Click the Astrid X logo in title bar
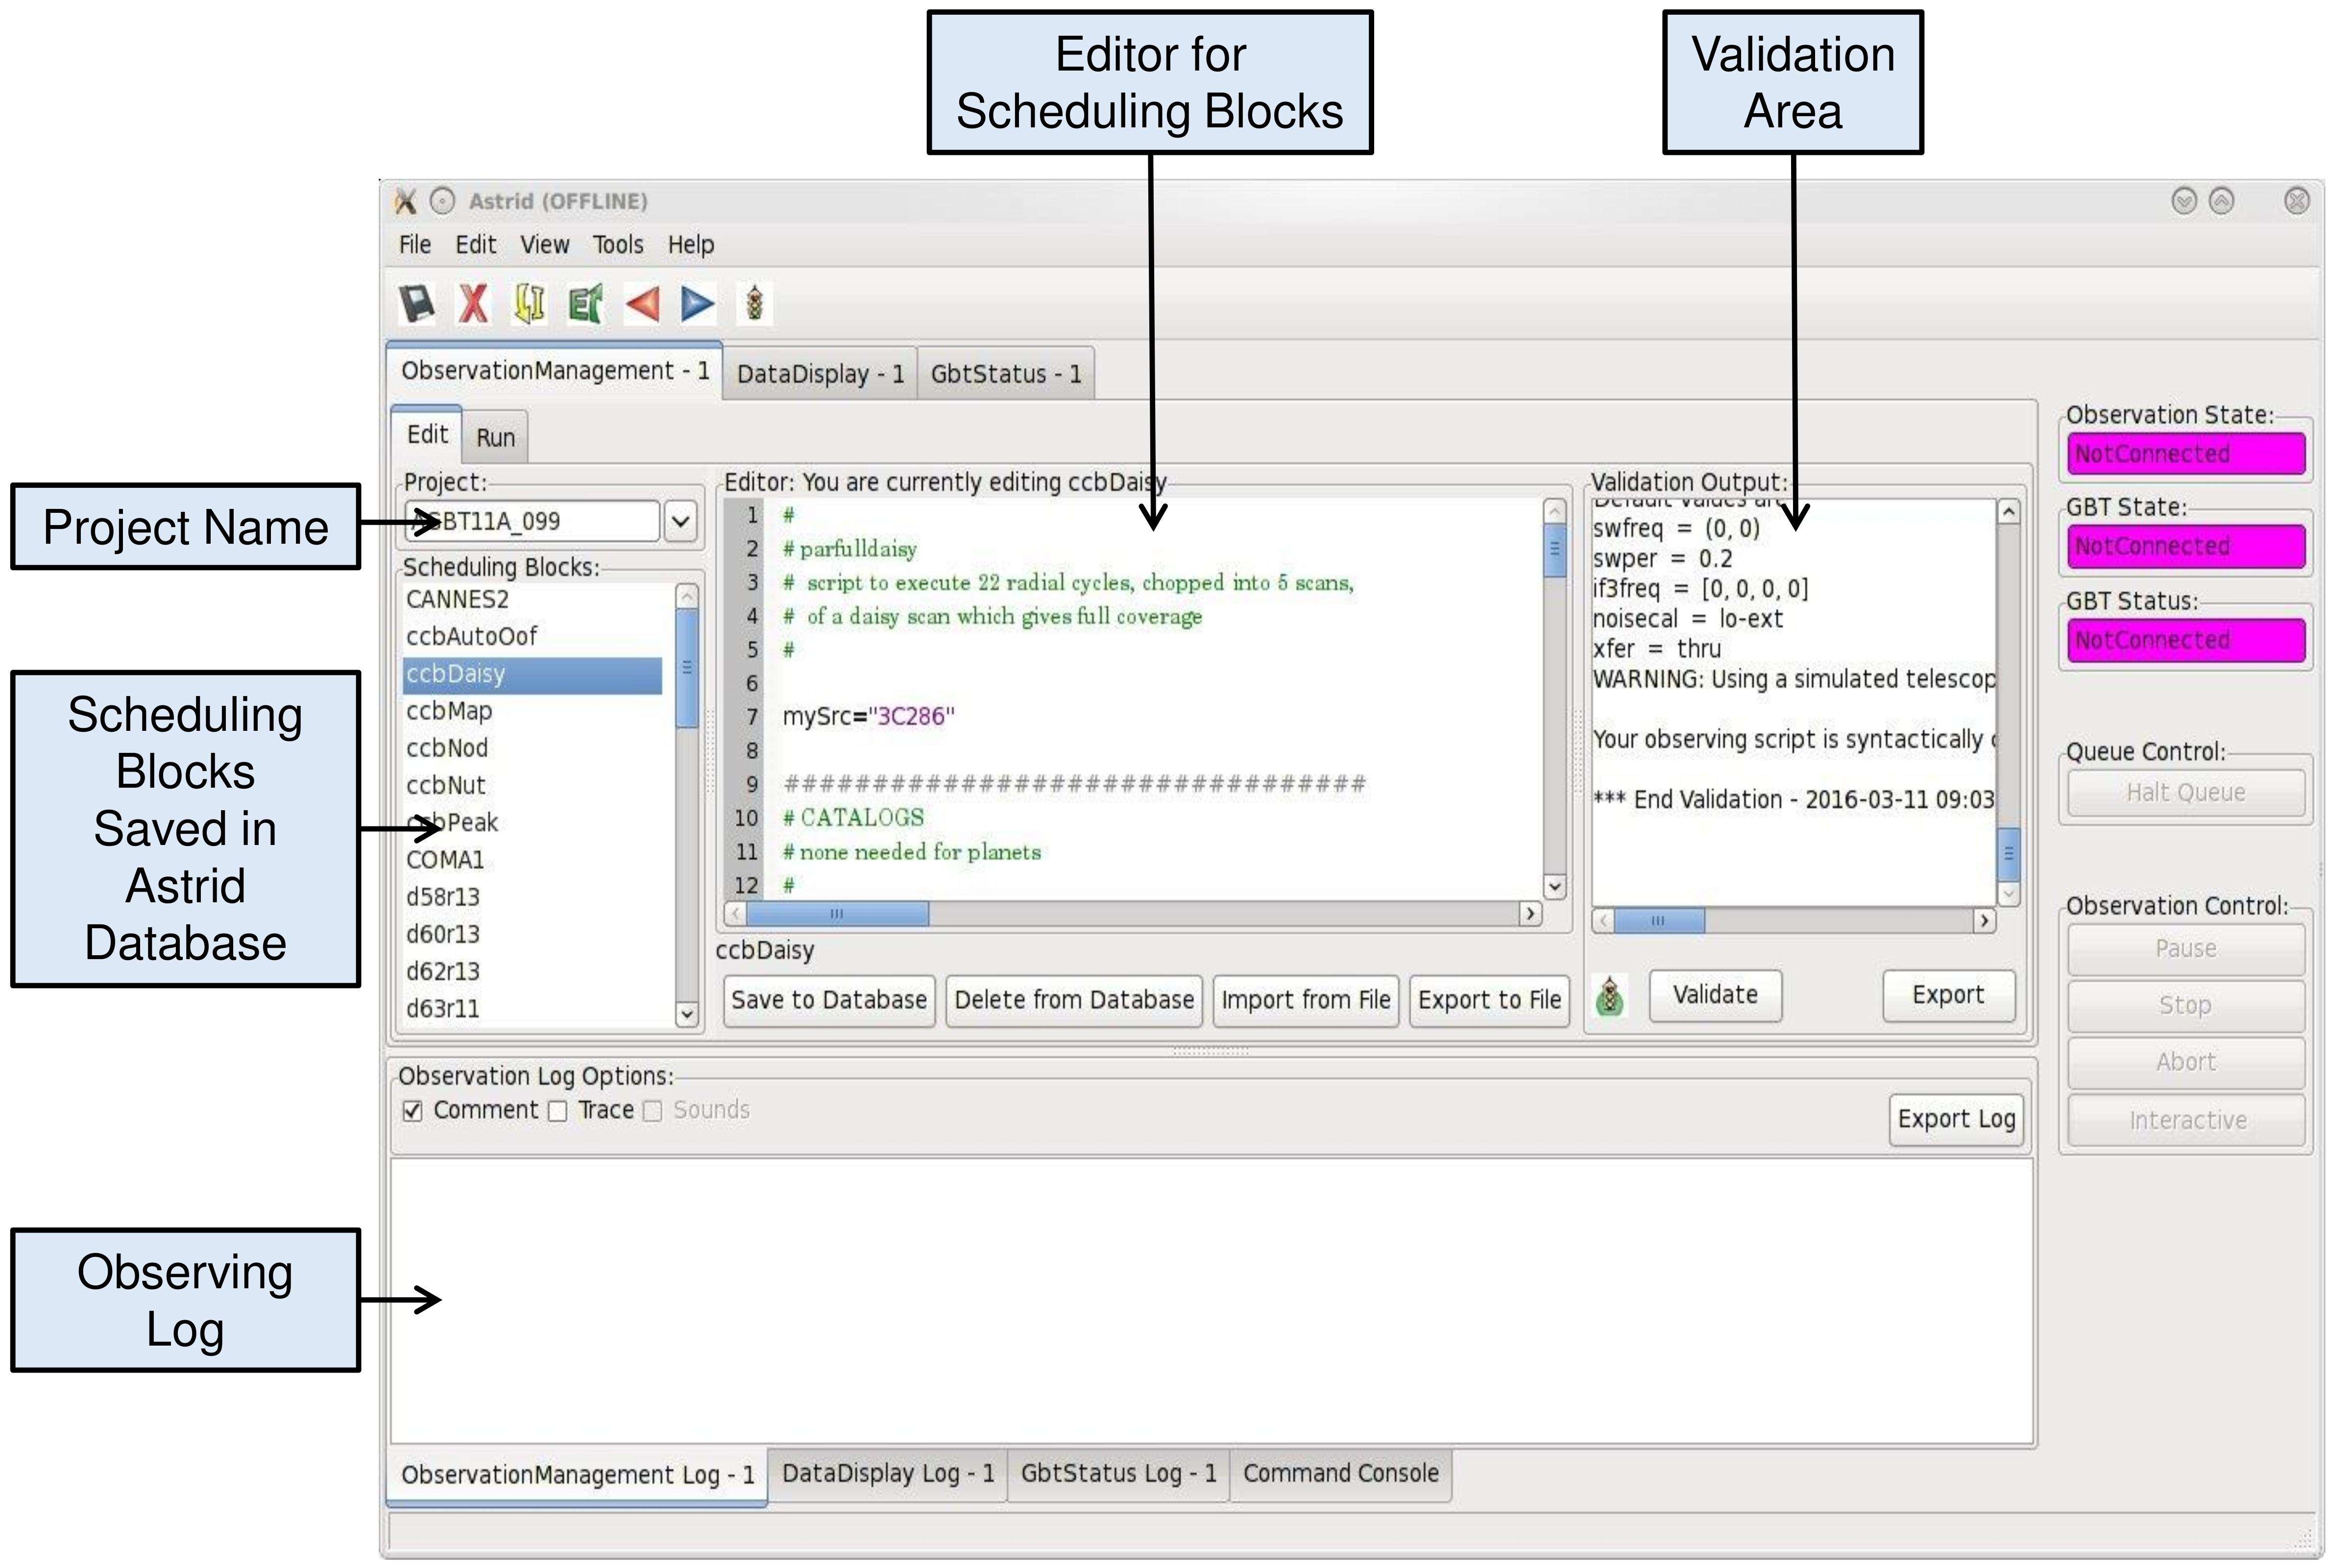The width and height of the screenshot is (2328, 1568). coord(405,201)
